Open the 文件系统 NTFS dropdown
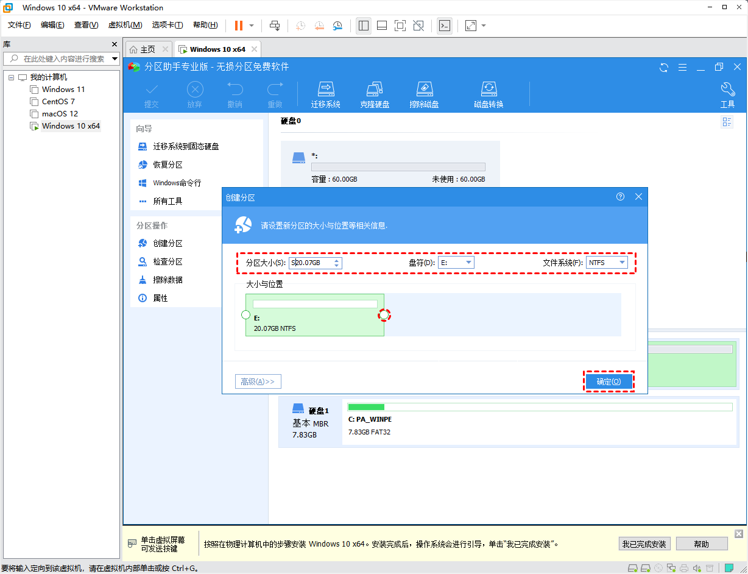This screenshot has height=574, width=748. click(x=607, y=263)
